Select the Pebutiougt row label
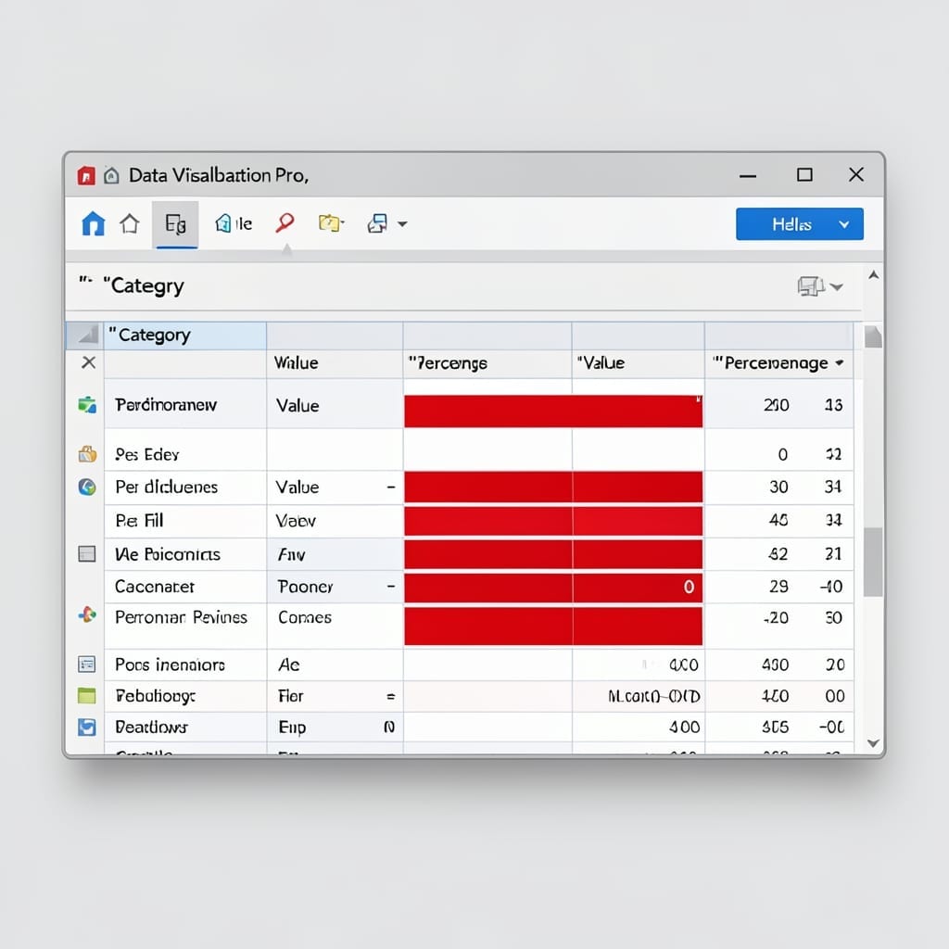 click(156, 696)
